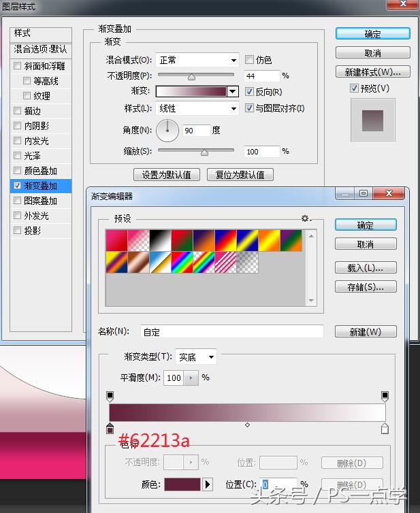420x513 pixels.
Task: Cancel the Gradient Editor dialog
Action: [366, 244]
